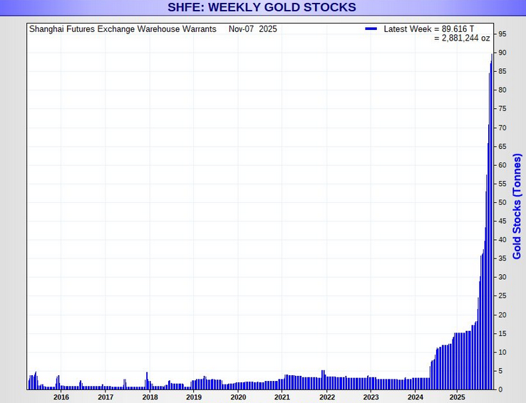Select the Shanghai Futures Exchange Warehouse Warrants subtitle

tap(123, 29)
